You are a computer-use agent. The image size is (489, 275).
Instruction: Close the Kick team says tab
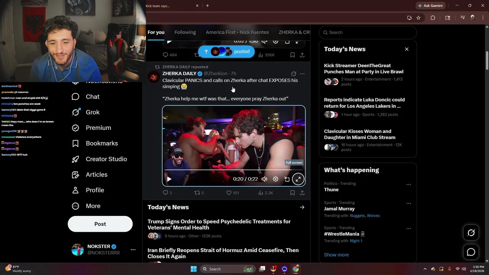[x=197, y=6]
